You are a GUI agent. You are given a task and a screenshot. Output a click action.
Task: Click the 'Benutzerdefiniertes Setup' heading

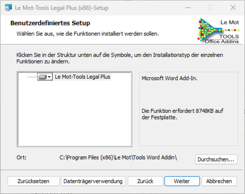point(50,23)
